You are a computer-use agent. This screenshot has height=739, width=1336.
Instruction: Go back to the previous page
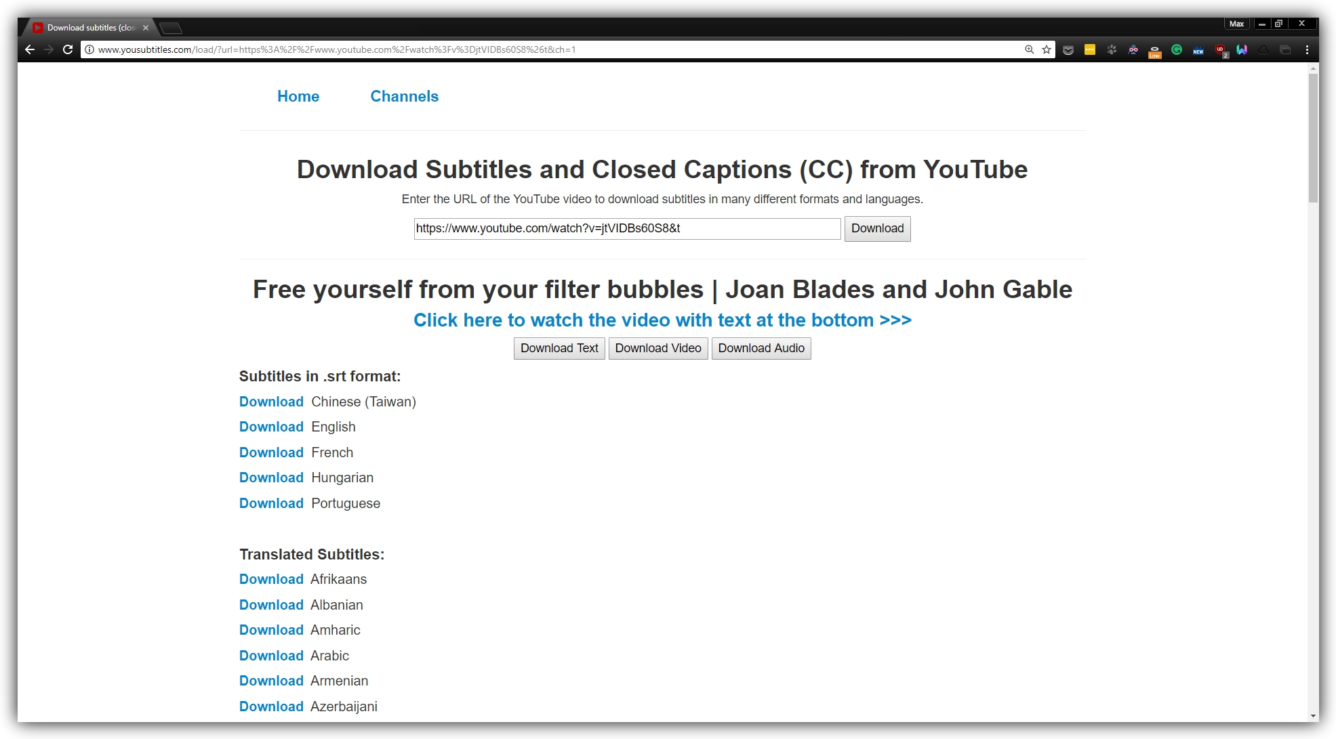tap(30, 49)
